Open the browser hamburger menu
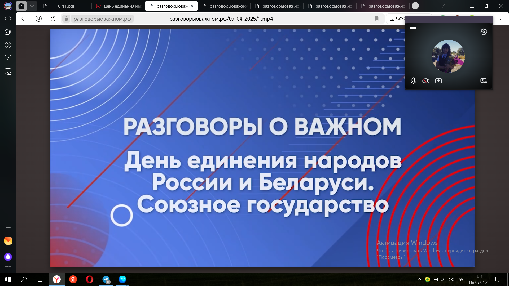This screenshot has height=286, width=509. 457,6
